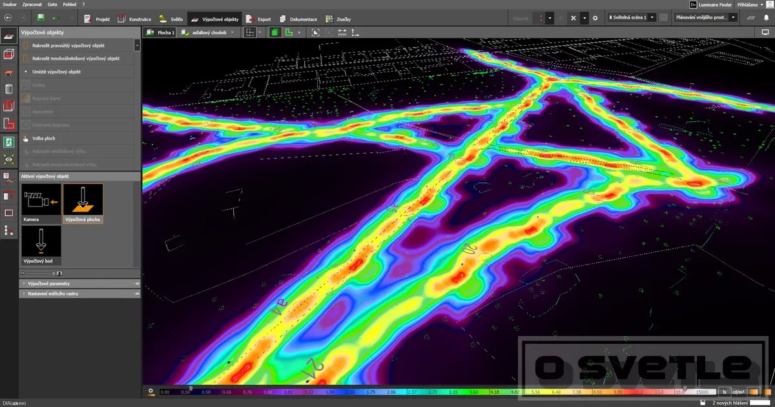This screenshot has height=407, width=775.
Task: Switch to the Export tab
Action: click(258, 19)
